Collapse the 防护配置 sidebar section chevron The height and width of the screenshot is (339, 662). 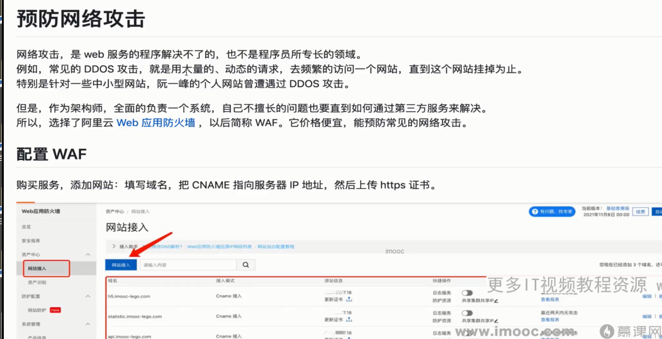point(88,296)
